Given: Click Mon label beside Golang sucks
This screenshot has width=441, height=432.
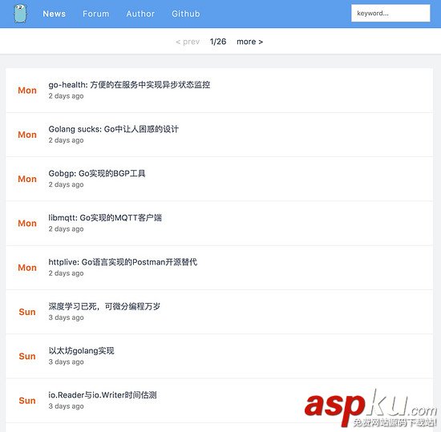Looking at the screenshot, I should click(x=27, y=135).
